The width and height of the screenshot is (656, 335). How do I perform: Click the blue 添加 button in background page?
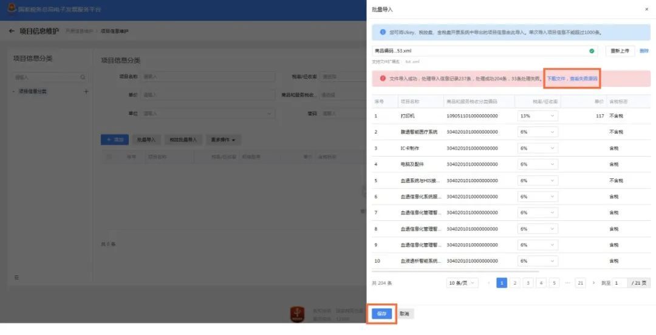(115, 140)
